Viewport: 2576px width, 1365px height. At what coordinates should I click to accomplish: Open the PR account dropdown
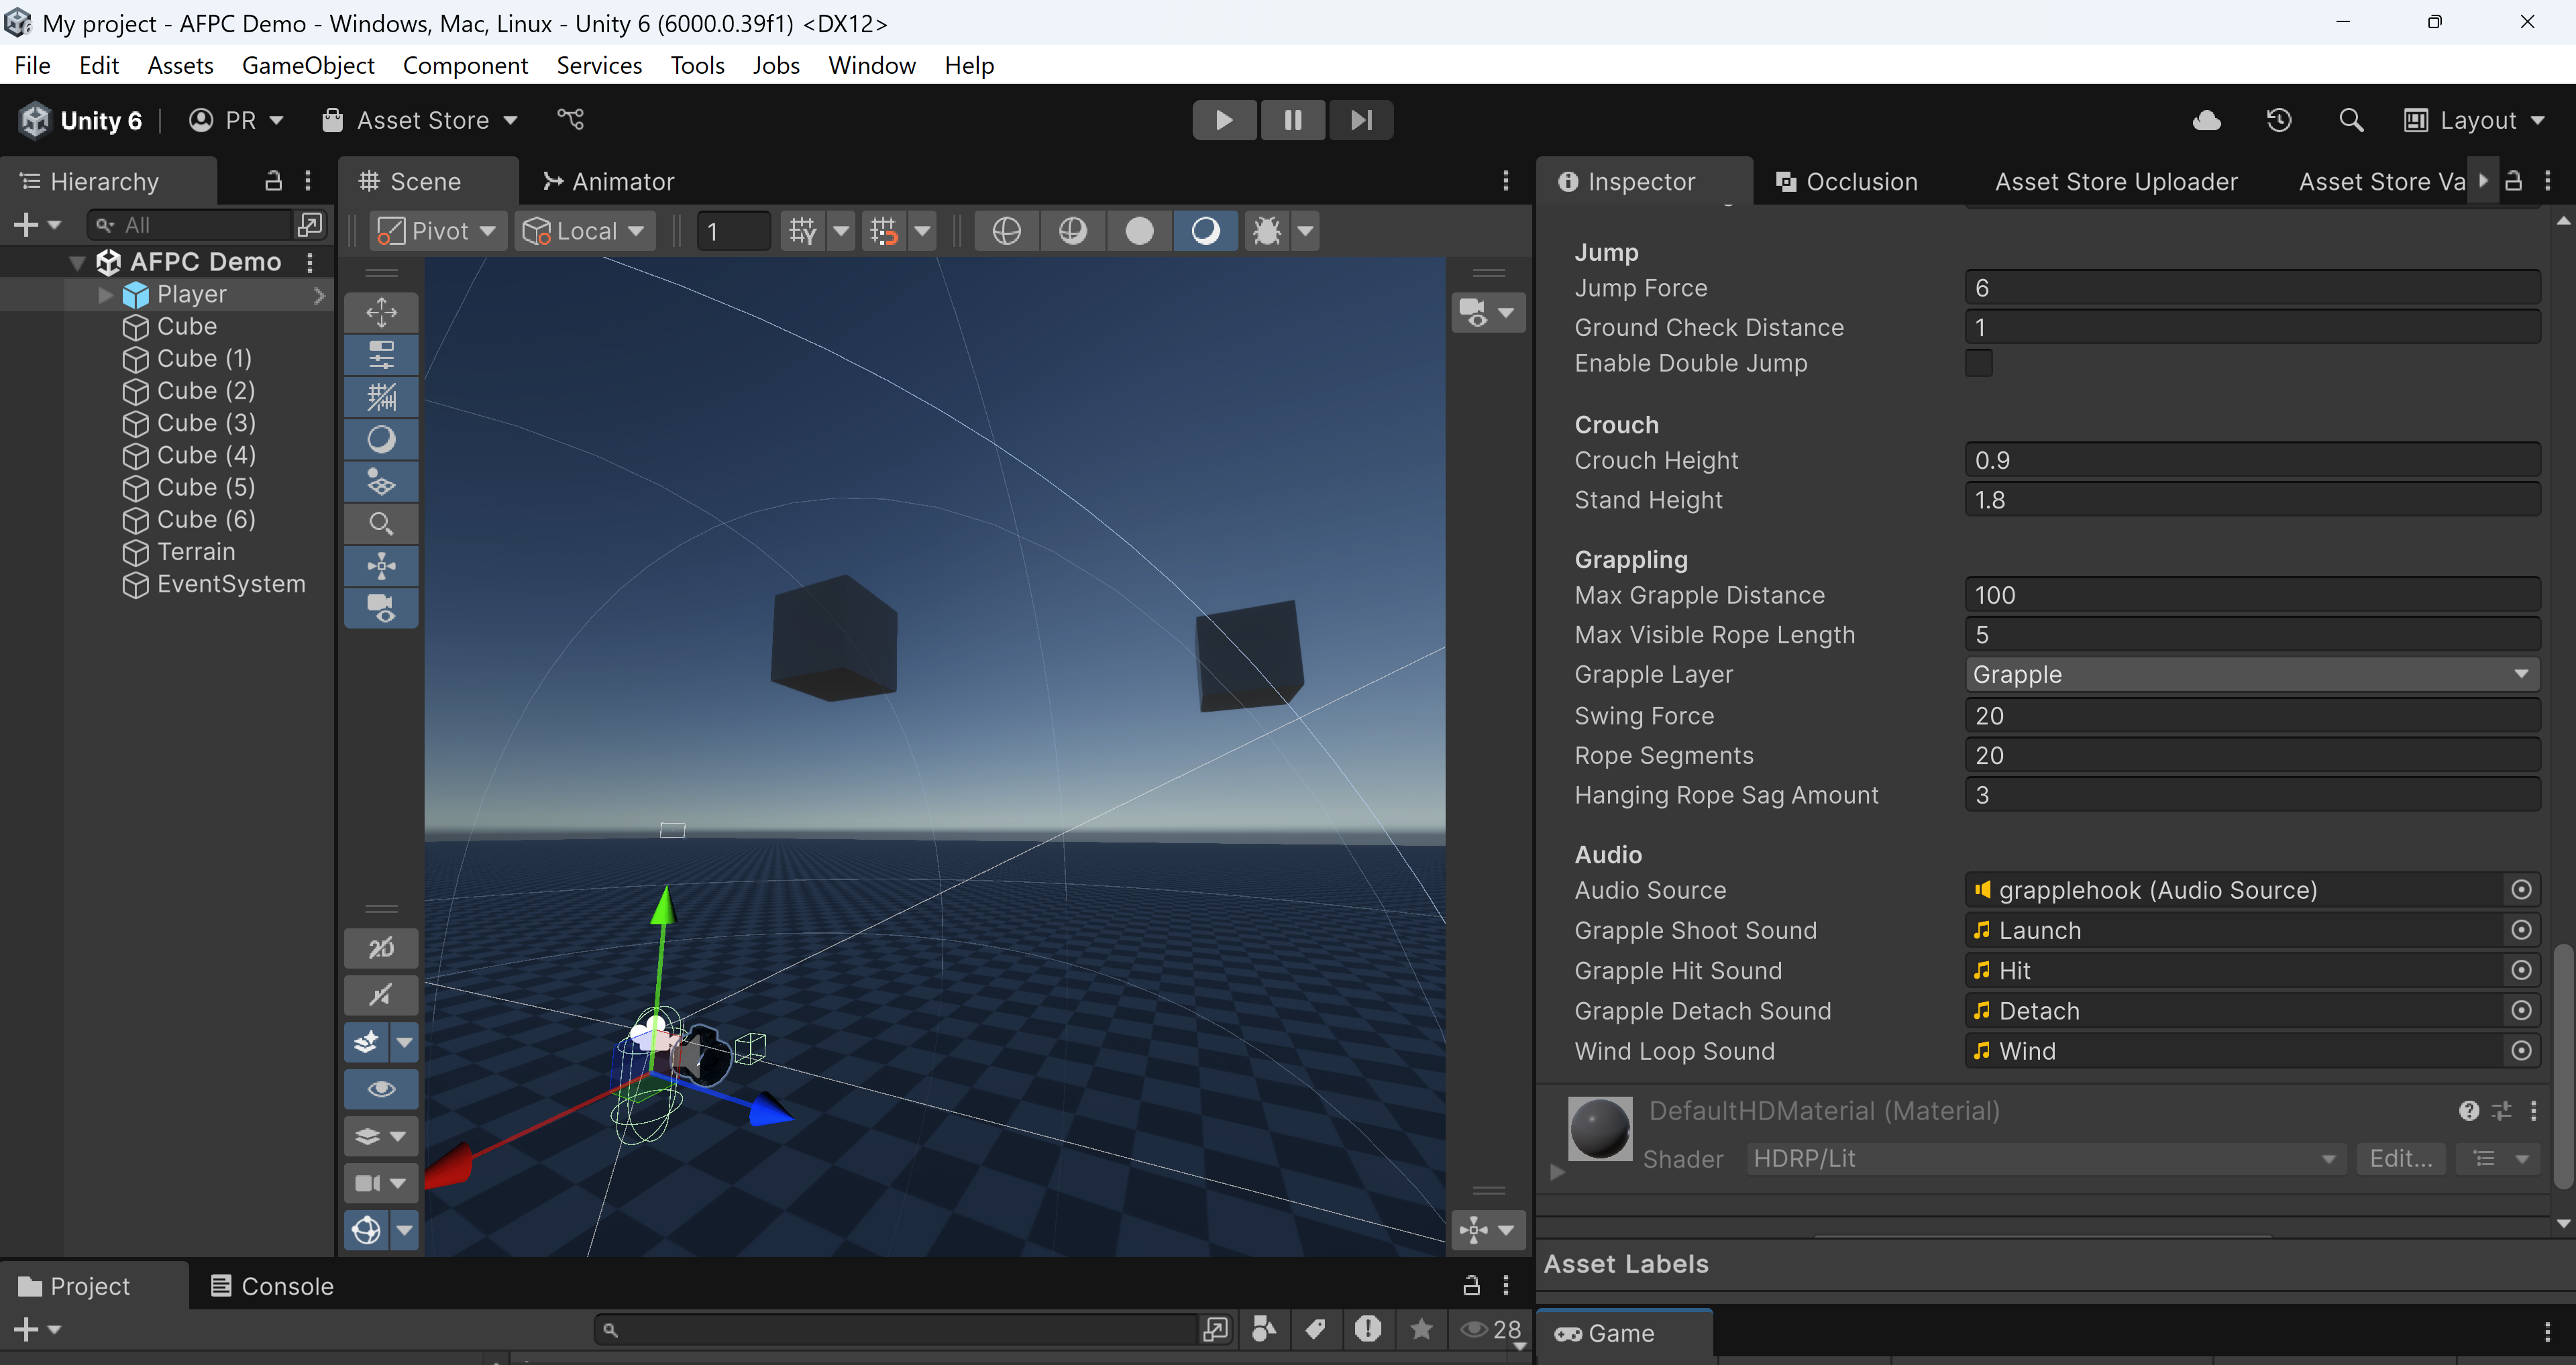(237, 120)
